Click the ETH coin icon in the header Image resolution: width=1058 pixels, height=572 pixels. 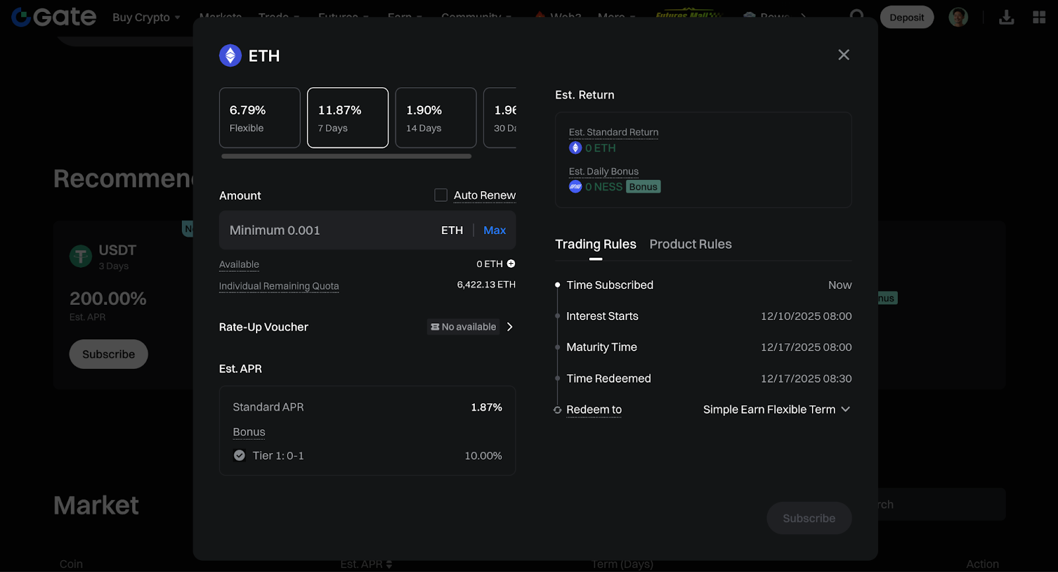[x=230, y=56]
